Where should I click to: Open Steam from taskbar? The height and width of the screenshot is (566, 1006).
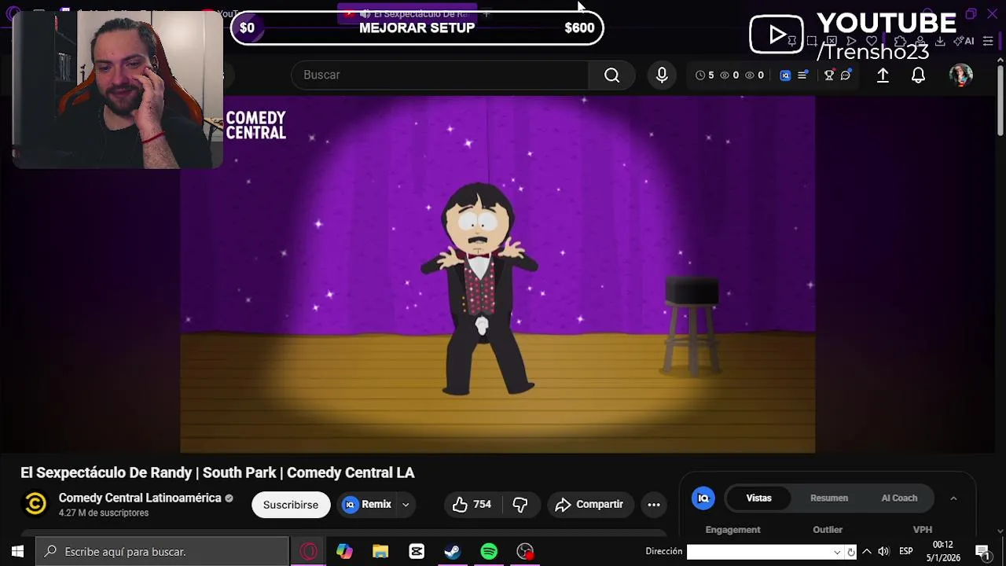453,552
